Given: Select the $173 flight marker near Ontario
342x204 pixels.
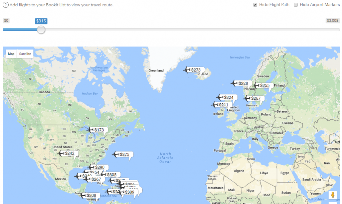Looking at the screenshot, I should [x=97, y=130].
